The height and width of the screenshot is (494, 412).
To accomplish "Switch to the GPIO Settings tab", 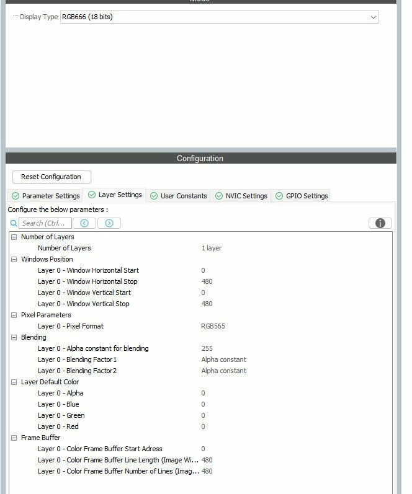I will click(x=302, y=196).
